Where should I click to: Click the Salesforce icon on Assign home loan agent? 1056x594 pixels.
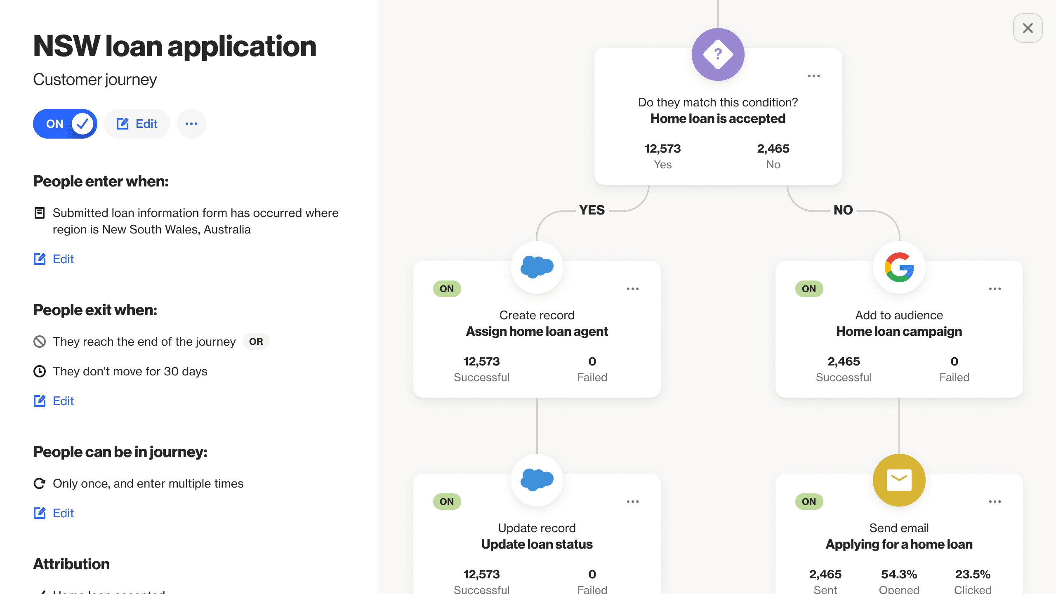click(537, 267)
